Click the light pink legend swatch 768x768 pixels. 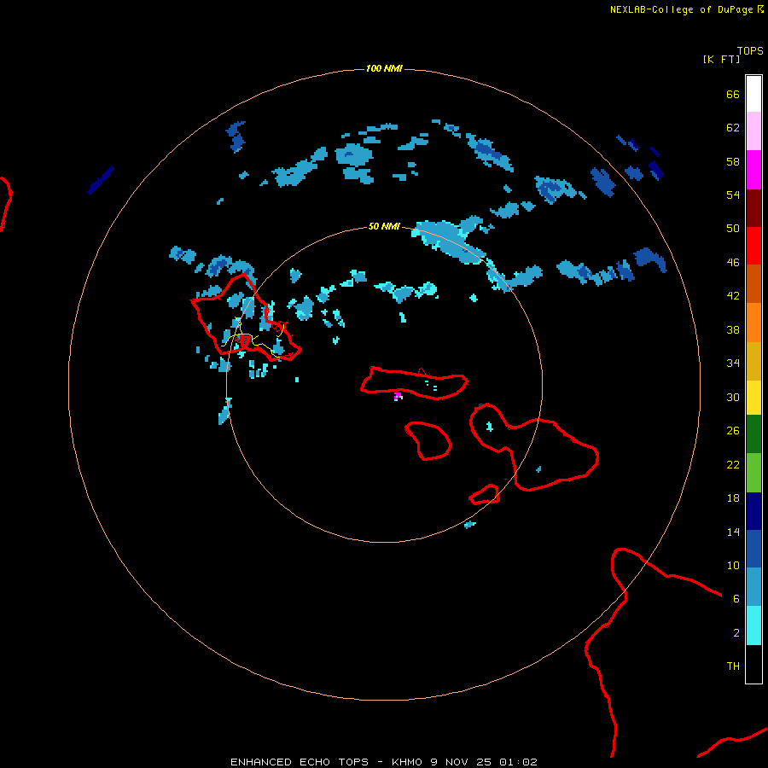click(753, 131)
